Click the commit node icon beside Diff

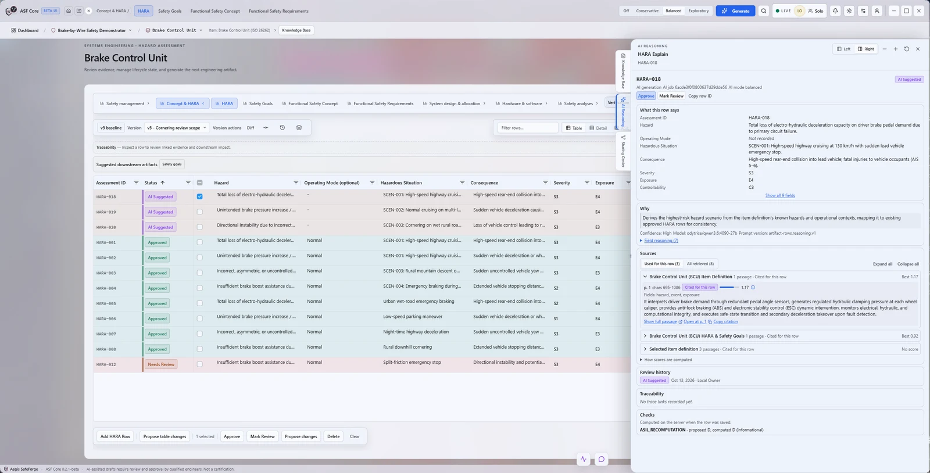click(x=266, y=128)
